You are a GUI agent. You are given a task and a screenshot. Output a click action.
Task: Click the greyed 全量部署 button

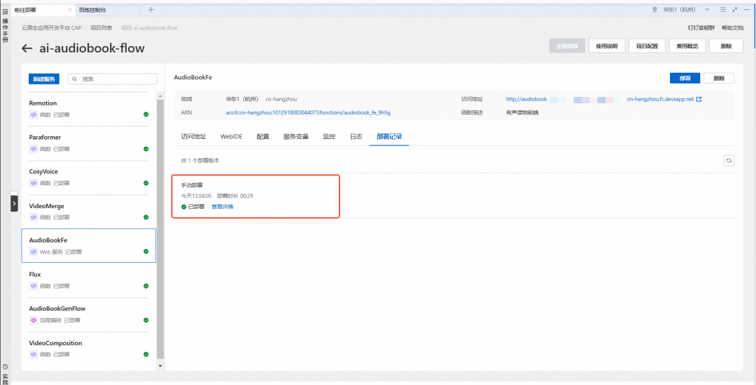click(567, 46)
